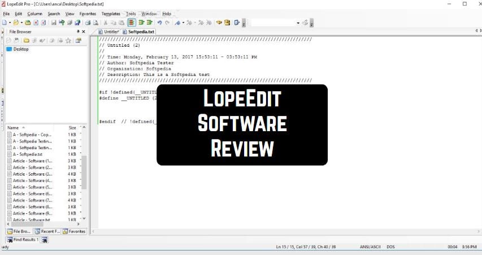Open the Edit menu
Viewport: 482px width, 255px height.
(x=19, y=14)
